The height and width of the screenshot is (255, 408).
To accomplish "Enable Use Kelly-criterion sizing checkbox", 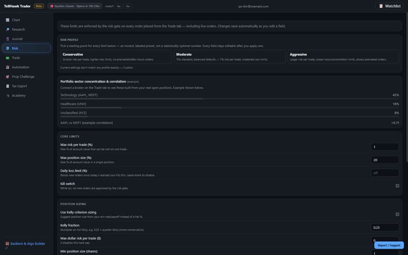I will [397, 214].
